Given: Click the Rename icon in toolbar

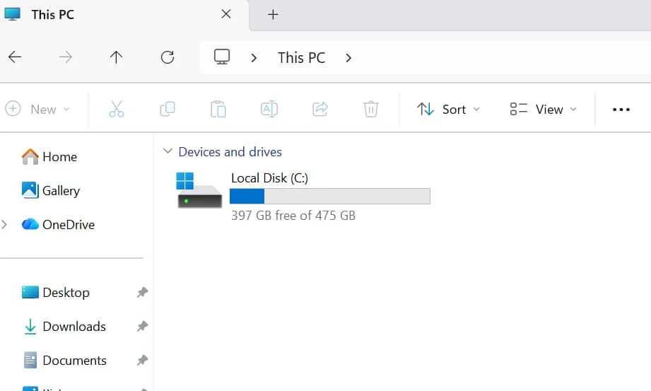Looking at the screenshot, I should [x=269, y=110].
